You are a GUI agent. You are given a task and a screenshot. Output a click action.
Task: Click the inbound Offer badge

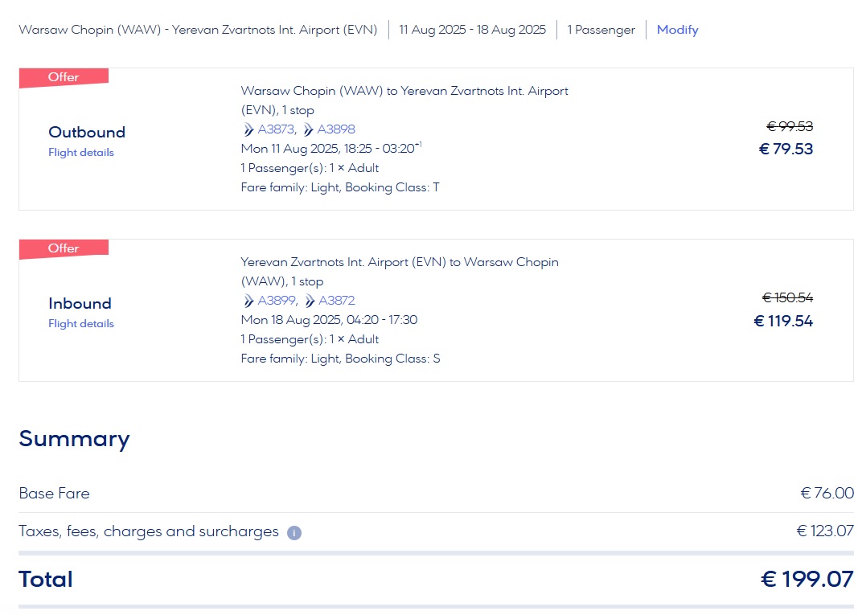tap(64, 249)
